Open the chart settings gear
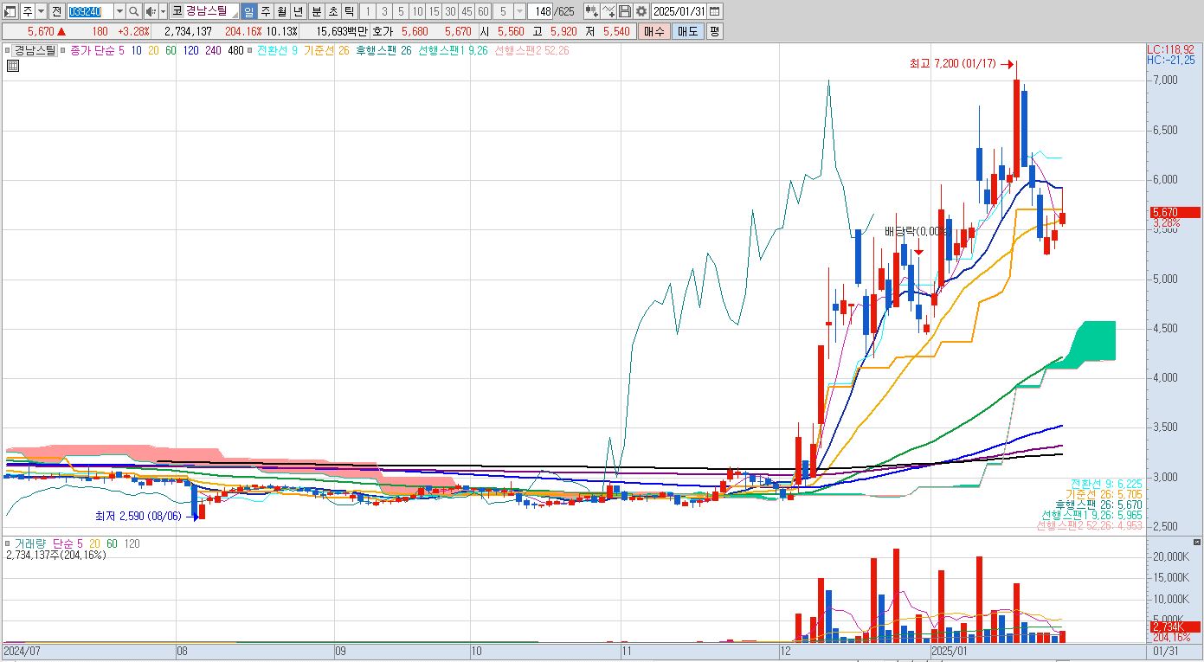Viewport: 1204px width, 662px height. coord(641,11)
